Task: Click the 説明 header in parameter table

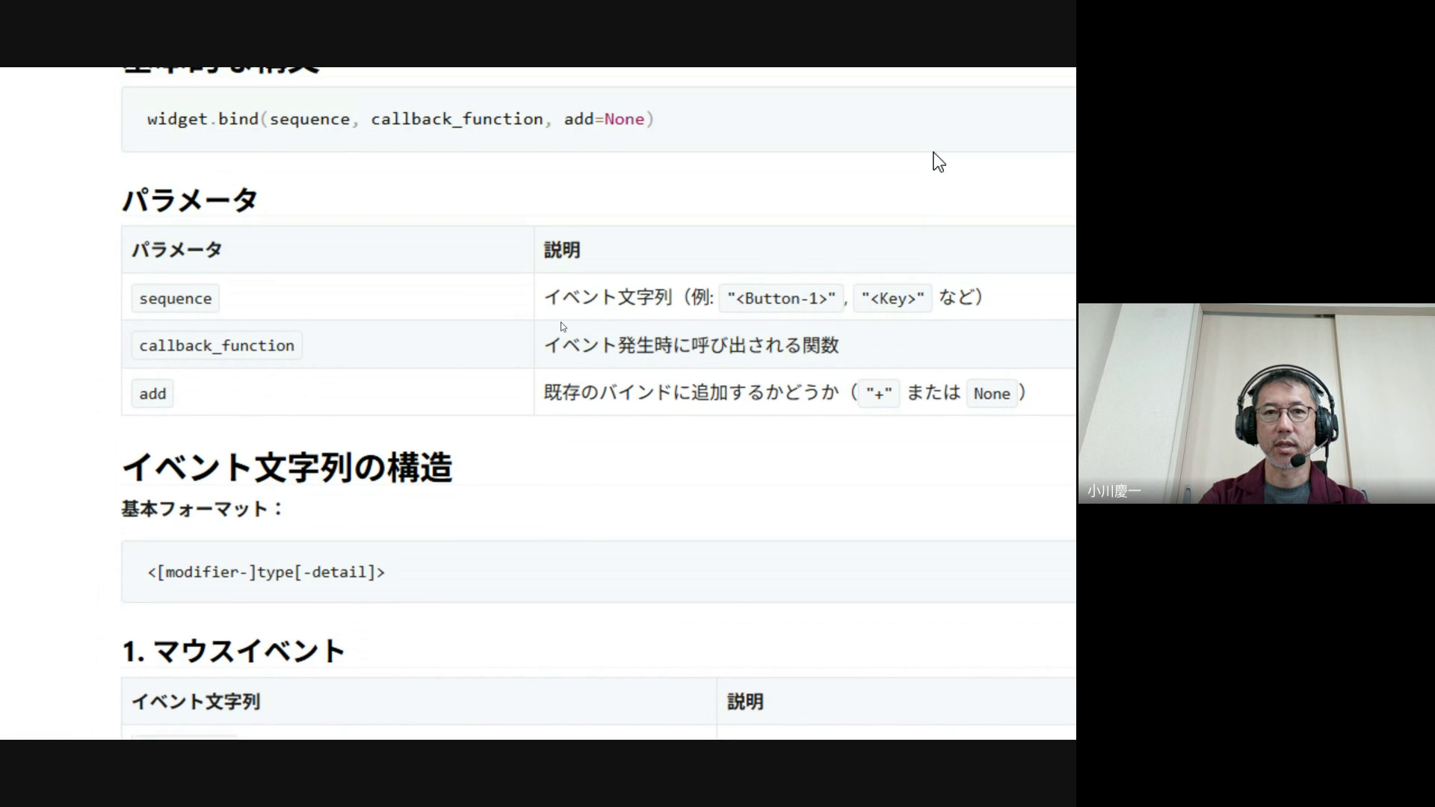Action: pos(562,250)
